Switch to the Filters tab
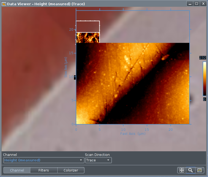This screenshot has height=177, width=208. coord(44,170)
